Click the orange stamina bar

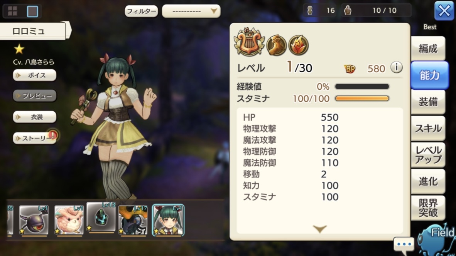[x=362, y=99]
